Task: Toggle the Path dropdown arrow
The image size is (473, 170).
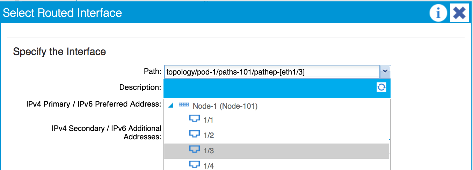Action: point(385,72)
